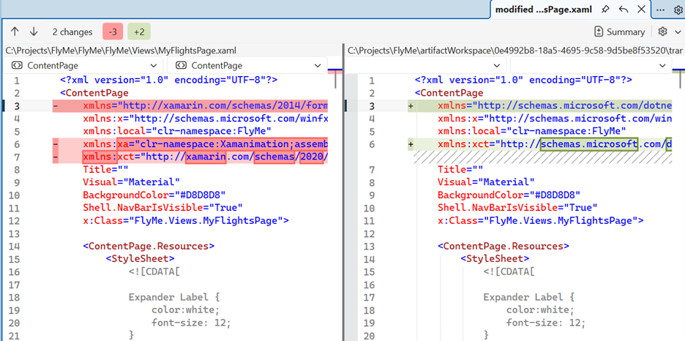The height and width of the screenshot is (341, 685).
Task: Click Shell.NavBarIsVisible line in right pane
Action: [x=517, y=208]
